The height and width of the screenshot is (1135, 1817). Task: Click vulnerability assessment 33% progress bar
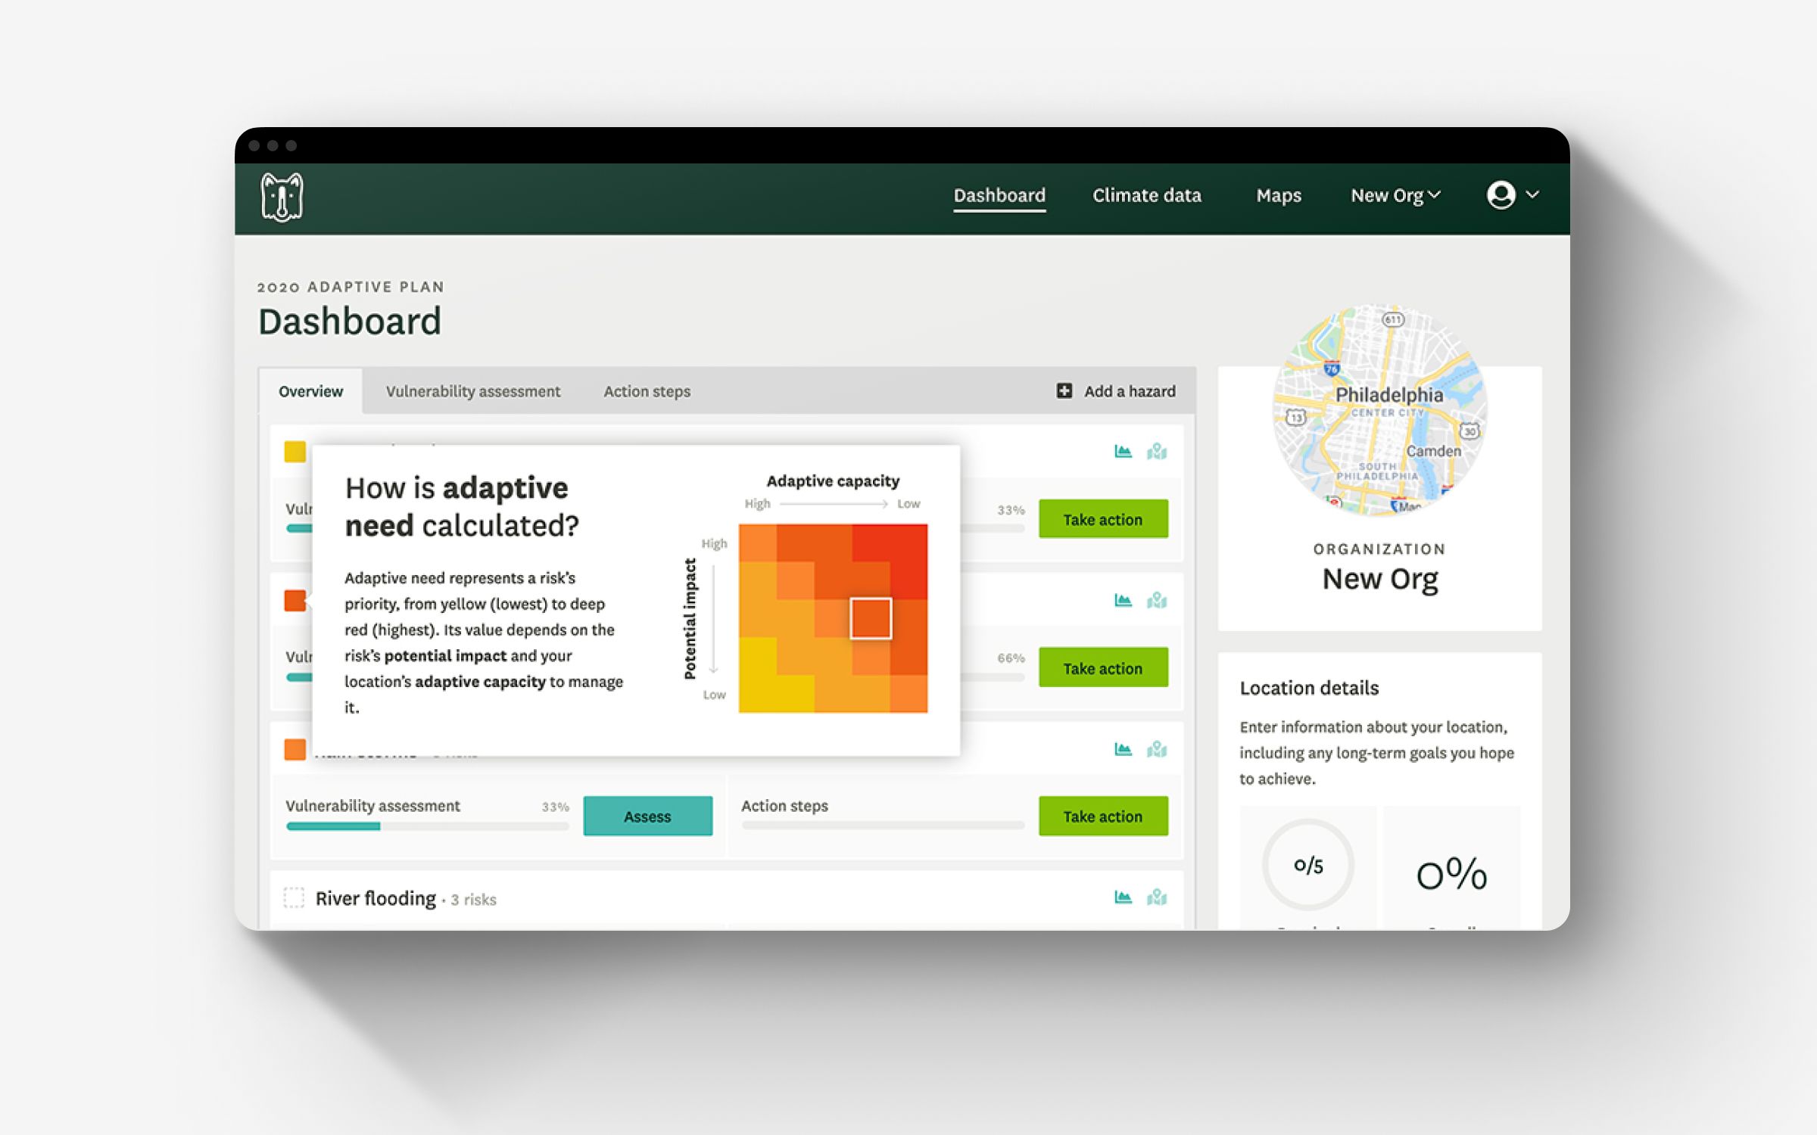pos(428,826)
